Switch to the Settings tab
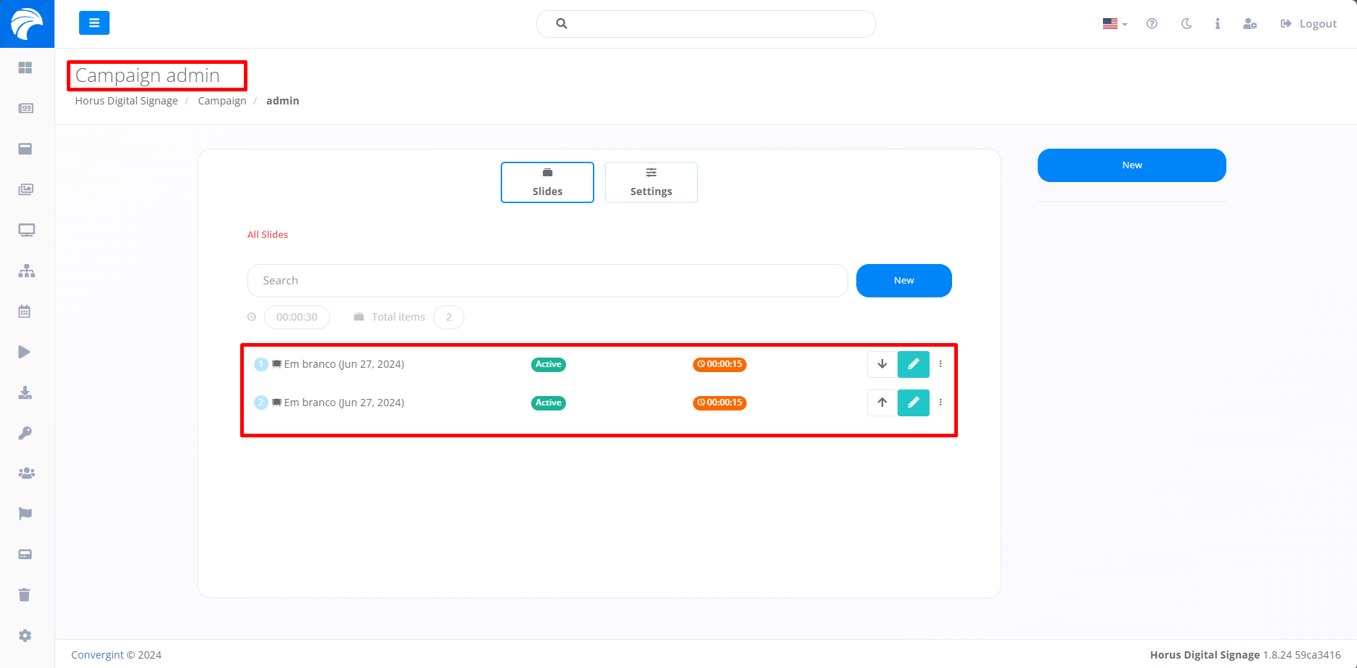This screenshot has height=668, width=1357. tap(651, 182)
